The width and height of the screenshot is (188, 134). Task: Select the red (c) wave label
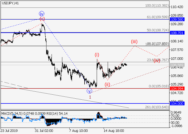(x=42, y=19)
